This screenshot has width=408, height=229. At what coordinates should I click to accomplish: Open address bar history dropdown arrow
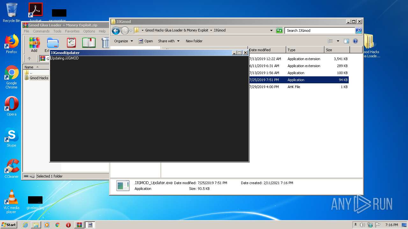(271, 31)
